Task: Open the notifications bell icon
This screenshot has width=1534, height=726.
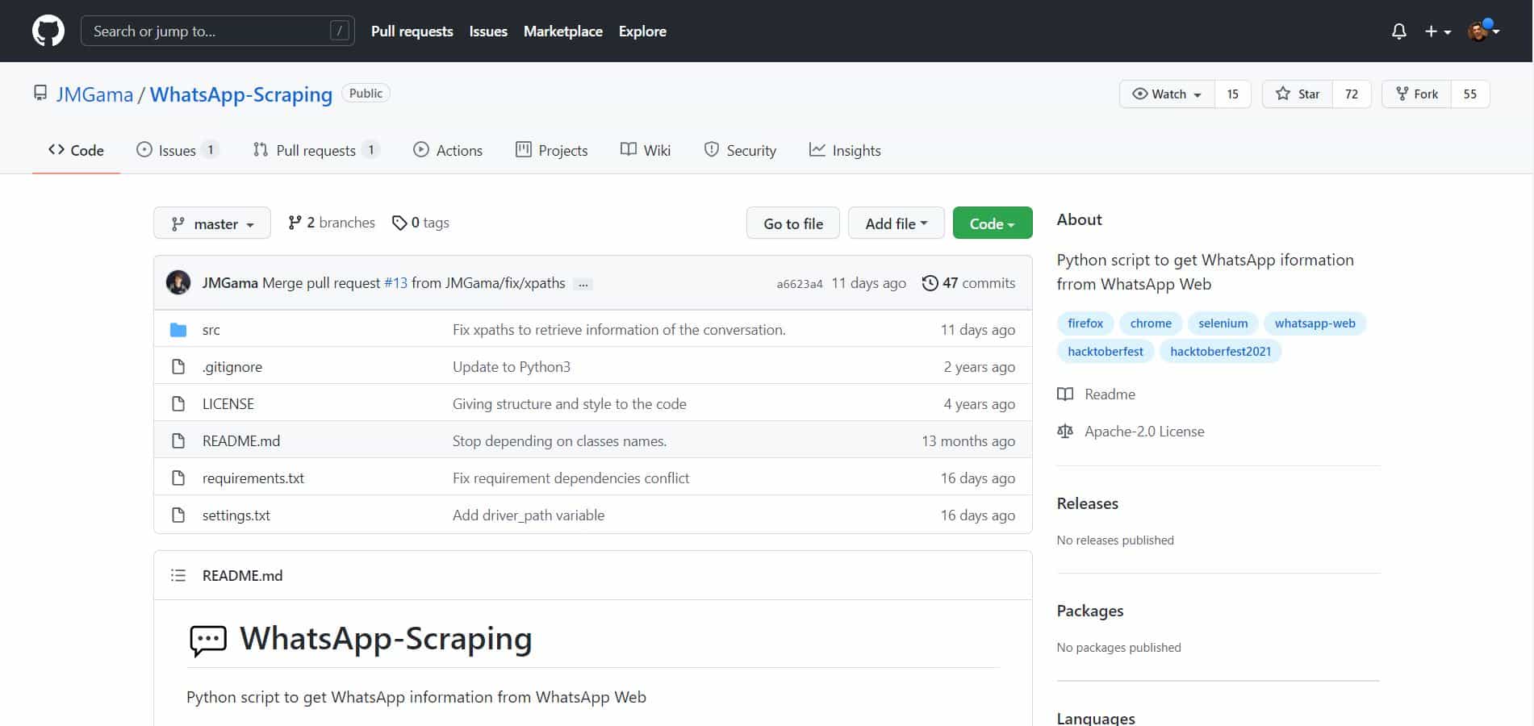Action: point(1398,31)
